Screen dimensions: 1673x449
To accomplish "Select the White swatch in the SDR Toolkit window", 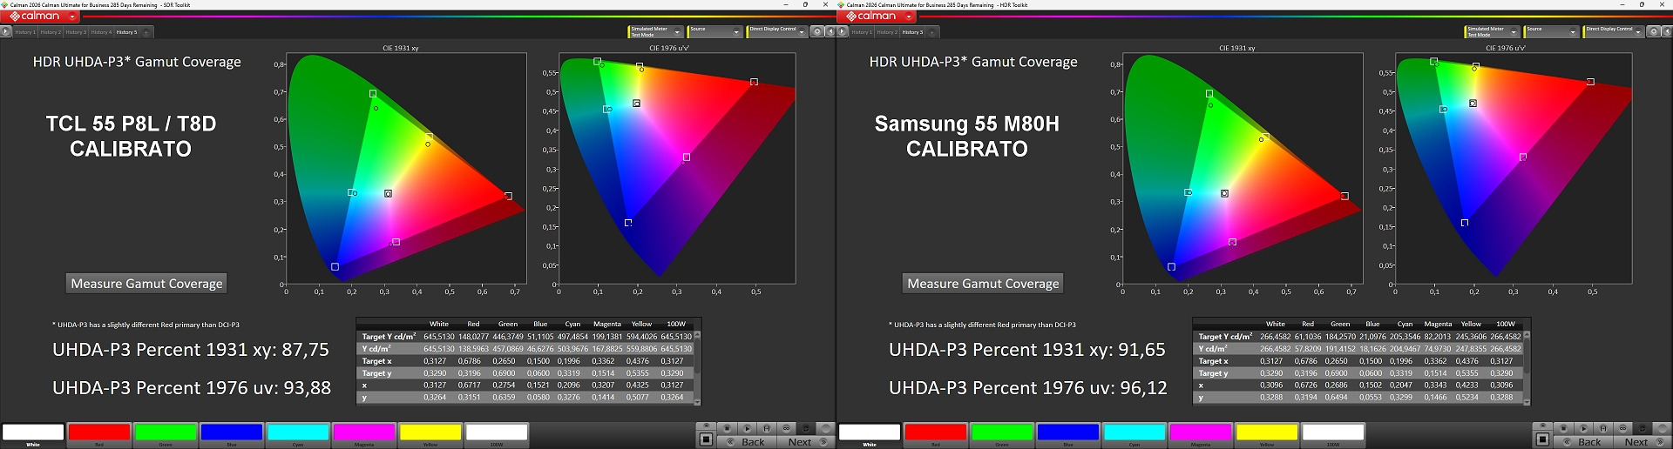I will (x=33, y=434).
